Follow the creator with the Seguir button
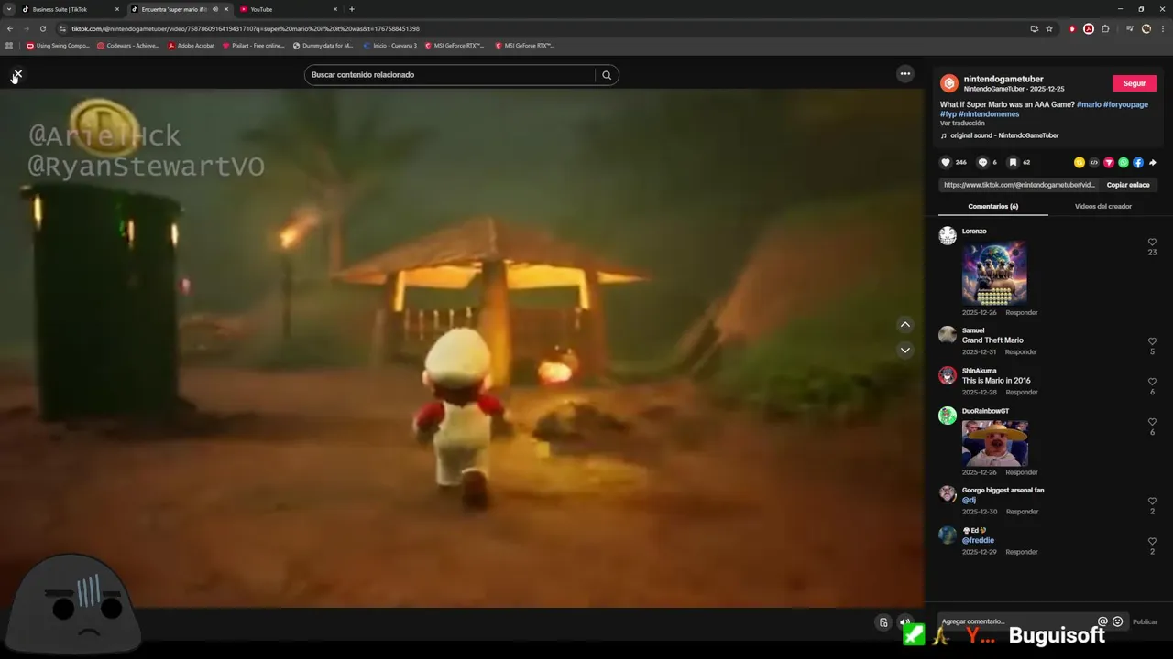 tap(1135, 83)
